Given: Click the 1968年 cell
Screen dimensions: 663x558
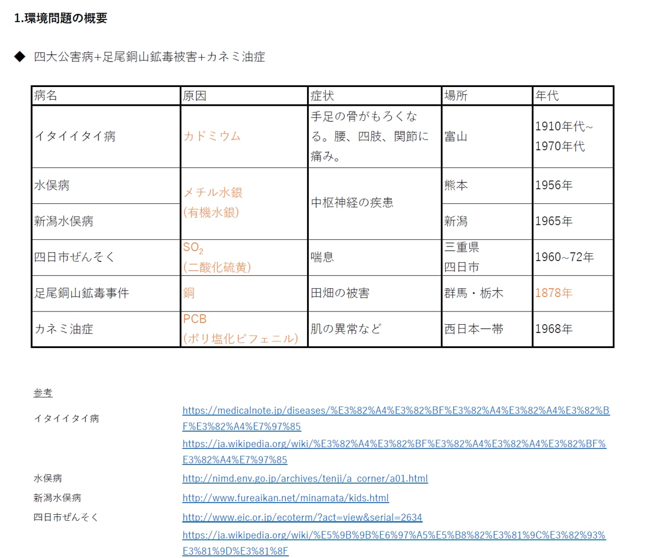Looking at the screenshot, I should (573, 329).
